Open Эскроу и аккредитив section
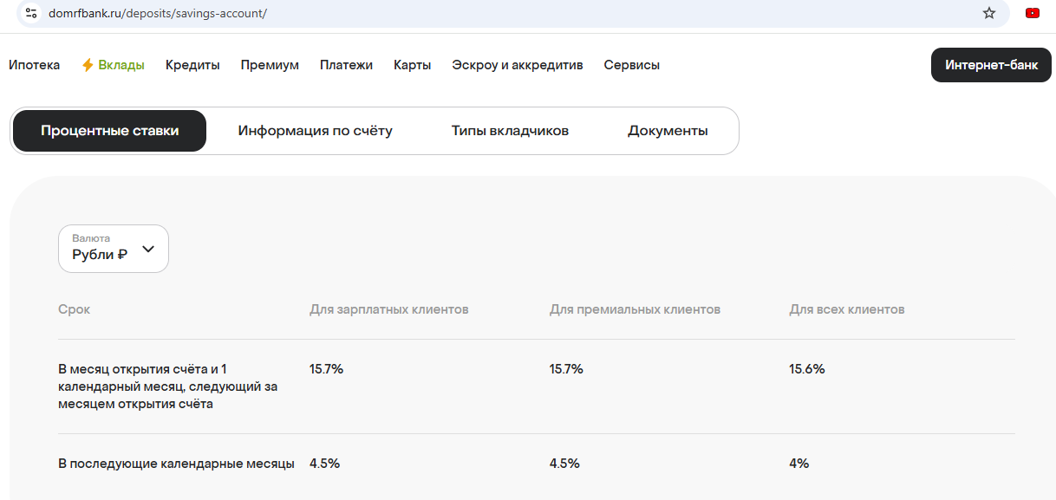The height and width of the screenshot is (500, 1056). pyautogui.click(x=517, y=65)
